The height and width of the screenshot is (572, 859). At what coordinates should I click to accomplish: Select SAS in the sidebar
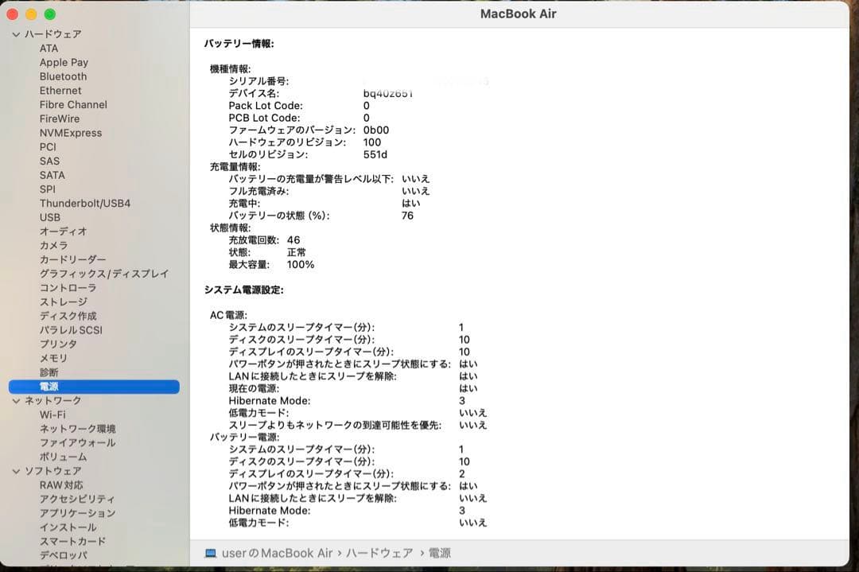tap(49, 161)
